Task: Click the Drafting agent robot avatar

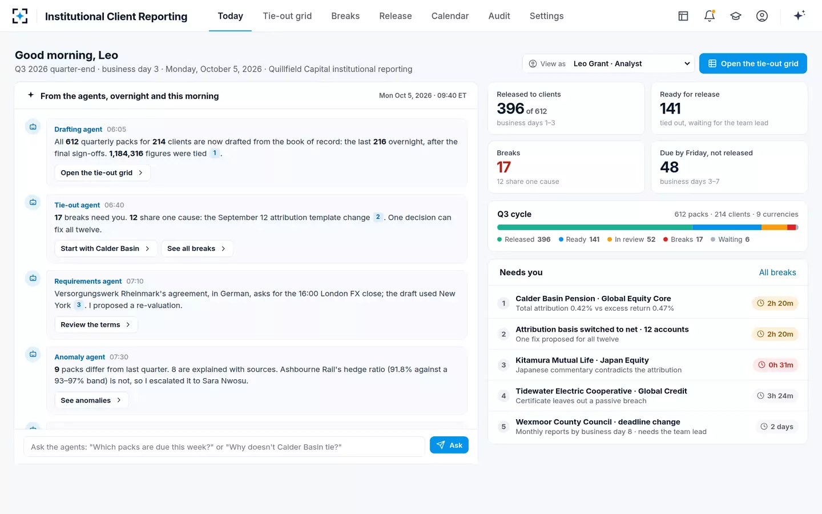Action: pos(33,127)
